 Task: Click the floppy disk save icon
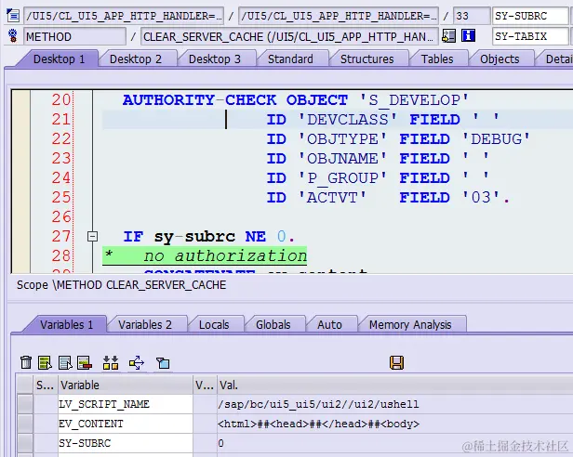396,362
